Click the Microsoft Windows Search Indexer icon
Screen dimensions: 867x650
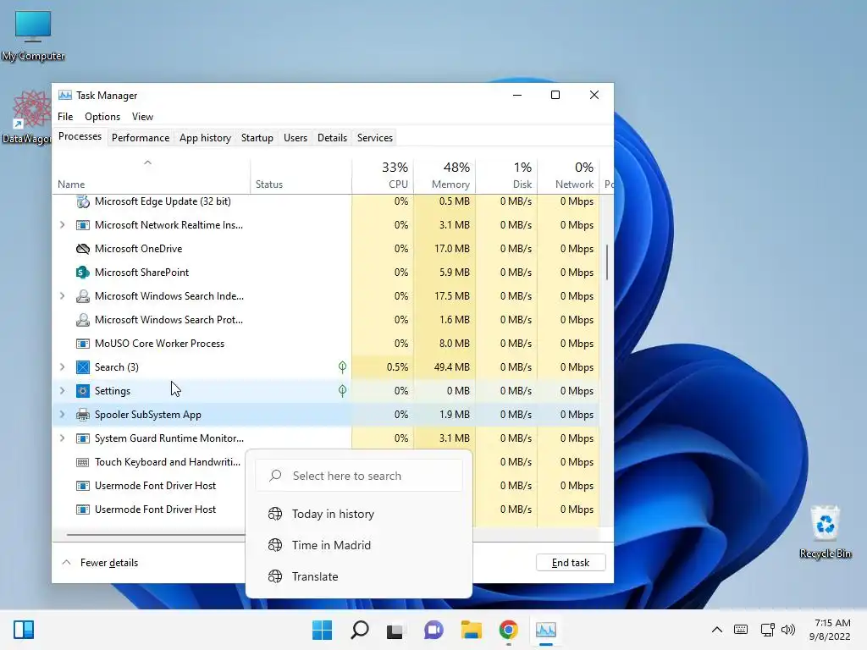tap(83, 296)
